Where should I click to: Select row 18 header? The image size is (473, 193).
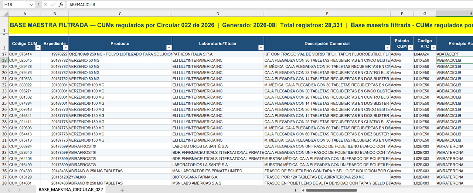coord(4,60)
